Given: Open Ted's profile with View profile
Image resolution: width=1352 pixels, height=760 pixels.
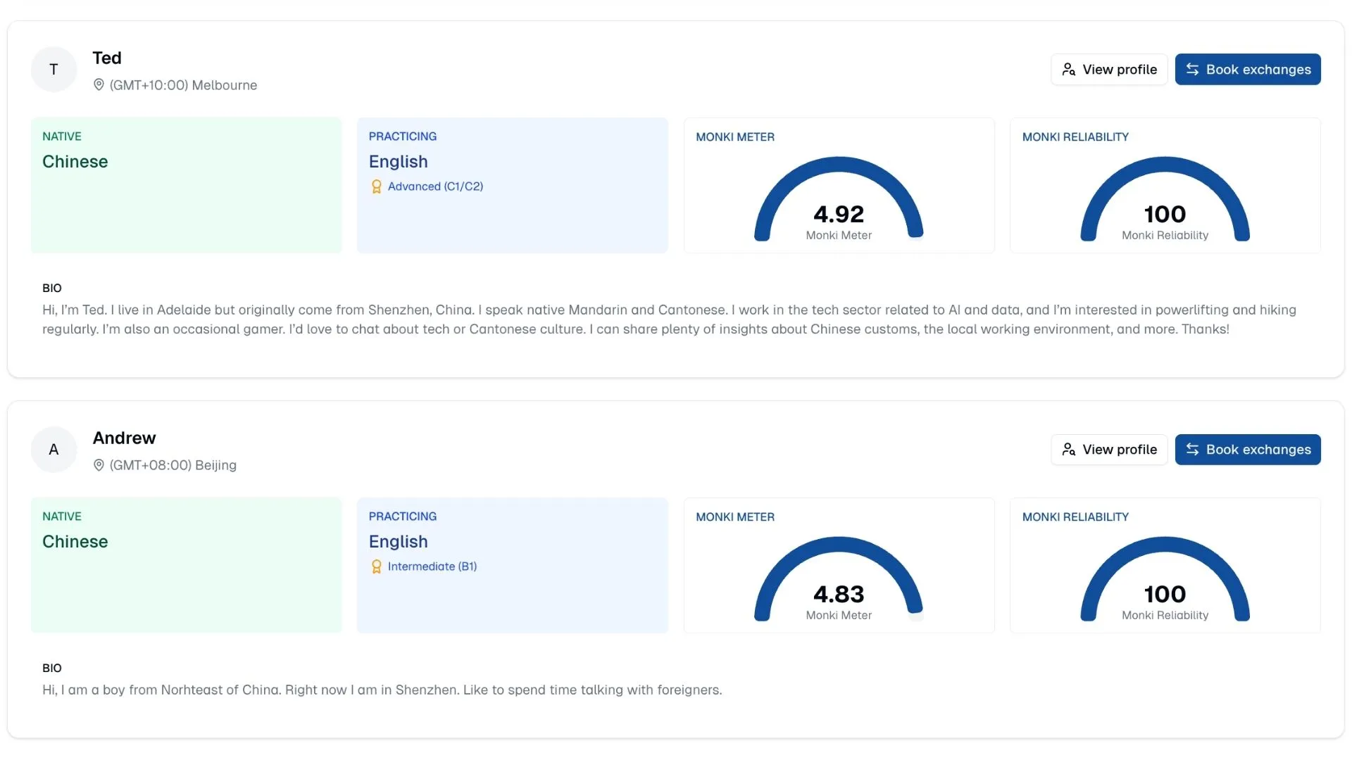Looking at the screenshot, I should point(1109,70).
